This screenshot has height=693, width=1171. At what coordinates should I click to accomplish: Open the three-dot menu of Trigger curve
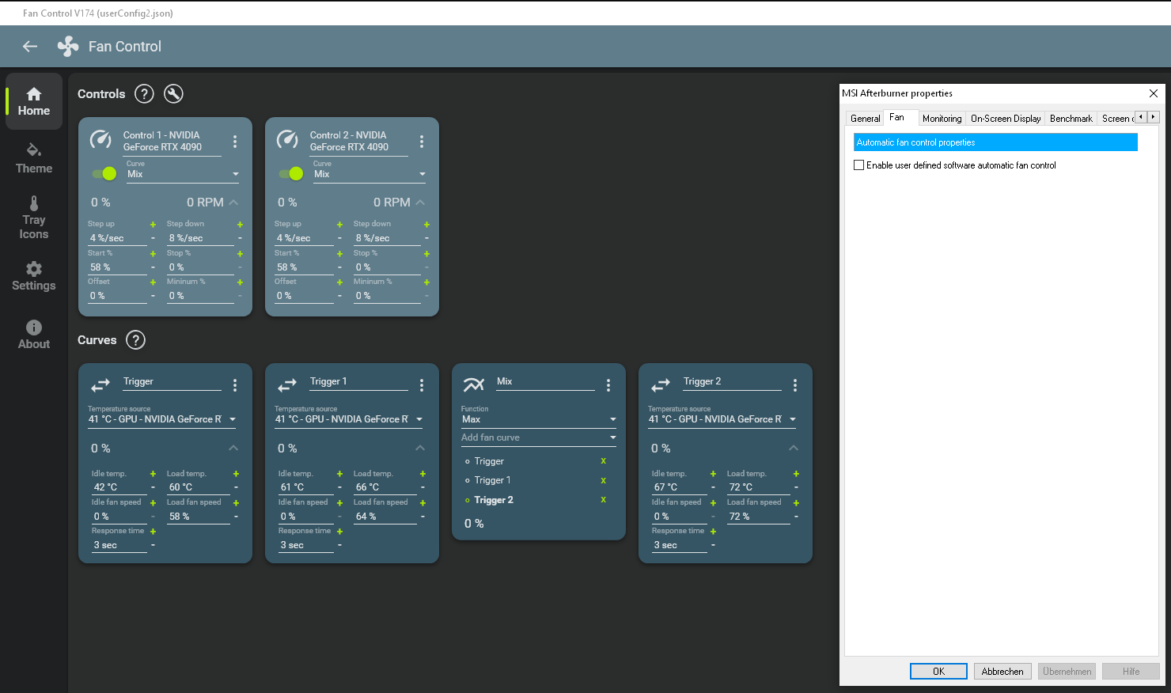(x=235, y=385)
